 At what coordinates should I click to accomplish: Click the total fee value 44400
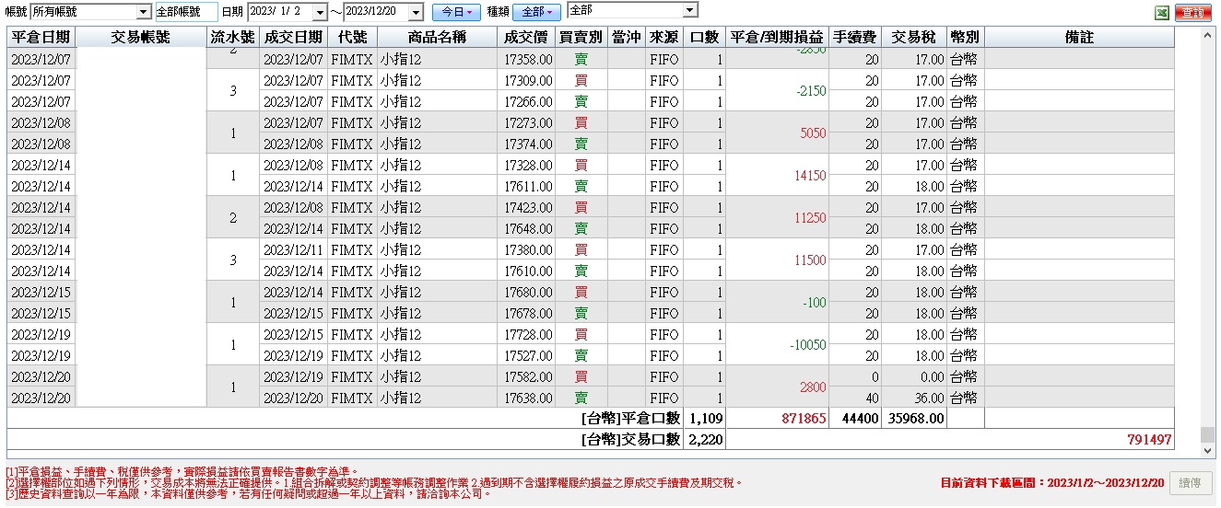861,418
